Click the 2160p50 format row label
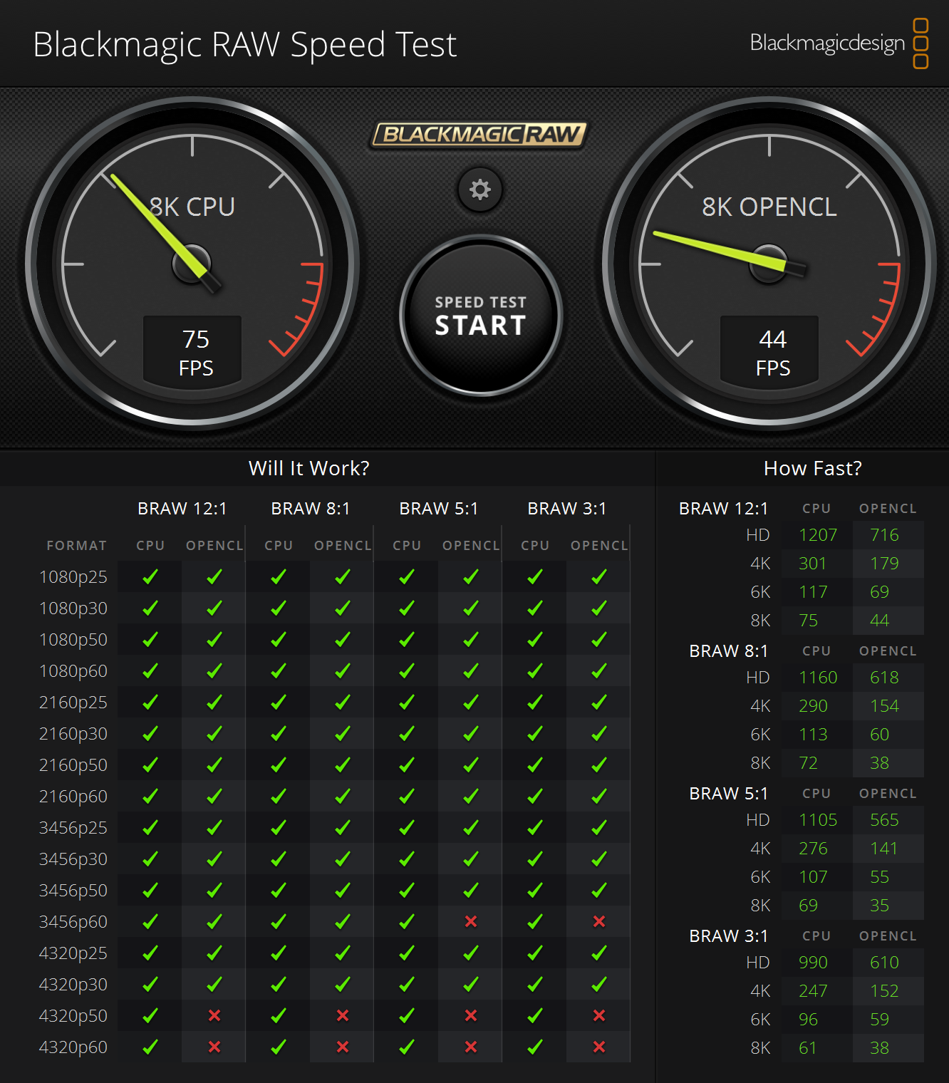 pos(73,765)
